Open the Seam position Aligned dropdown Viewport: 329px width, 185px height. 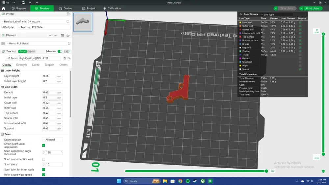52,140
